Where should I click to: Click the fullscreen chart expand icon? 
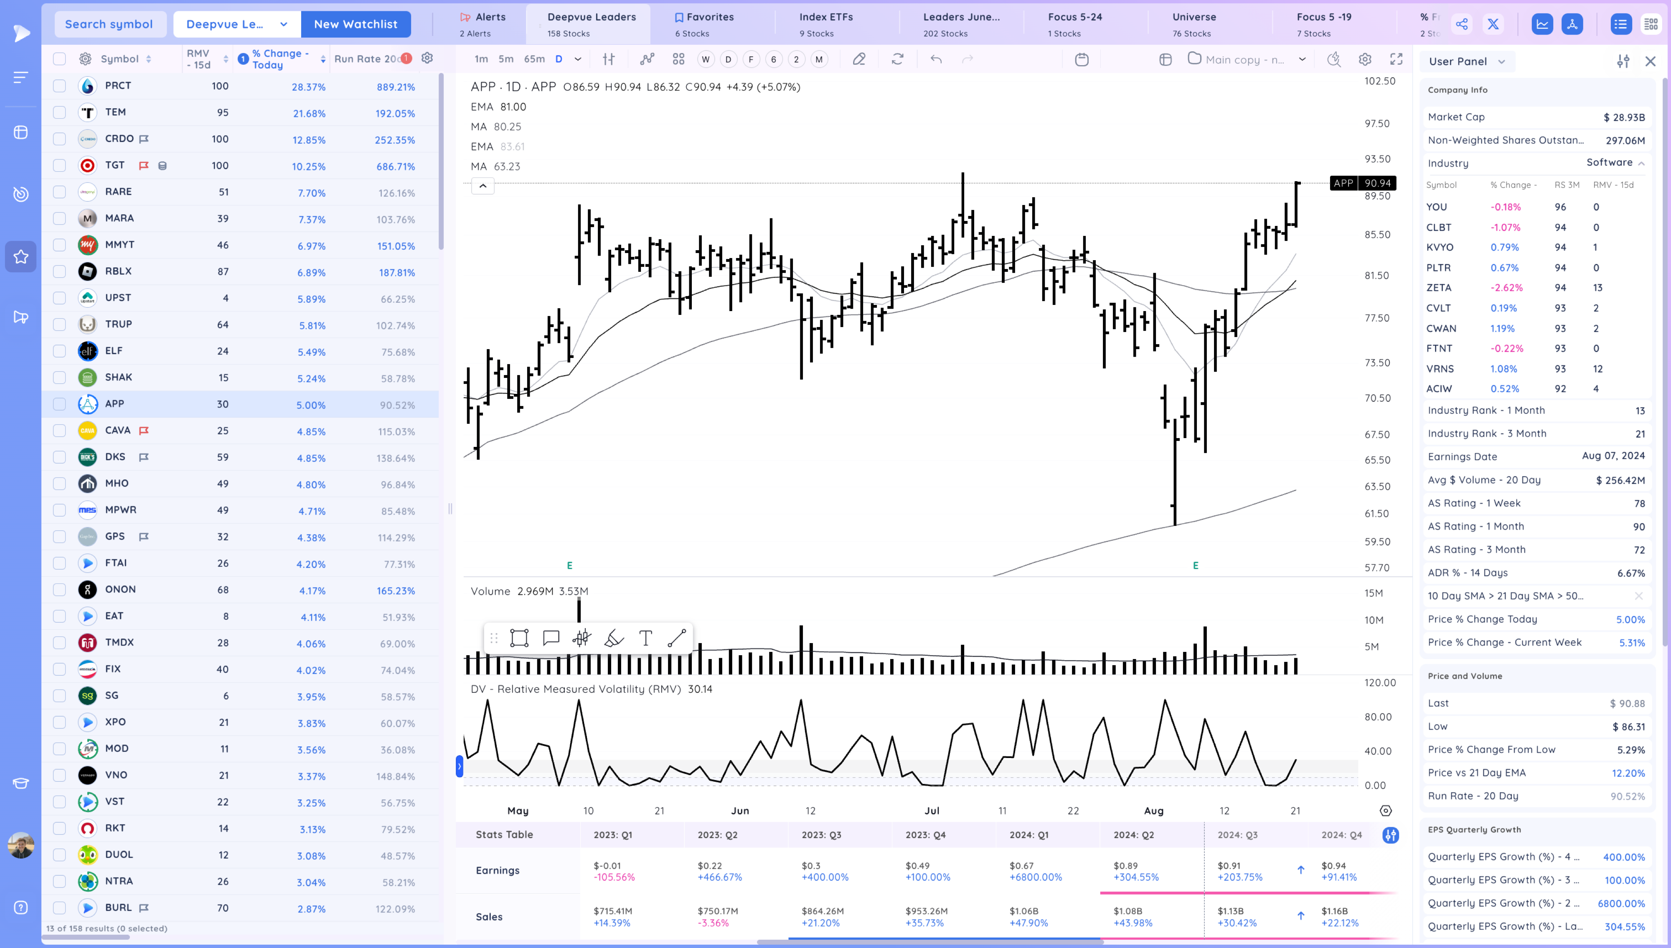[1396, 59]
